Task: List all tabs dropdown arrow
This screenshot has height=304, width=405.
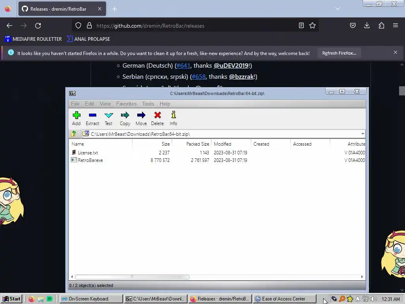Action: (338, 9)
